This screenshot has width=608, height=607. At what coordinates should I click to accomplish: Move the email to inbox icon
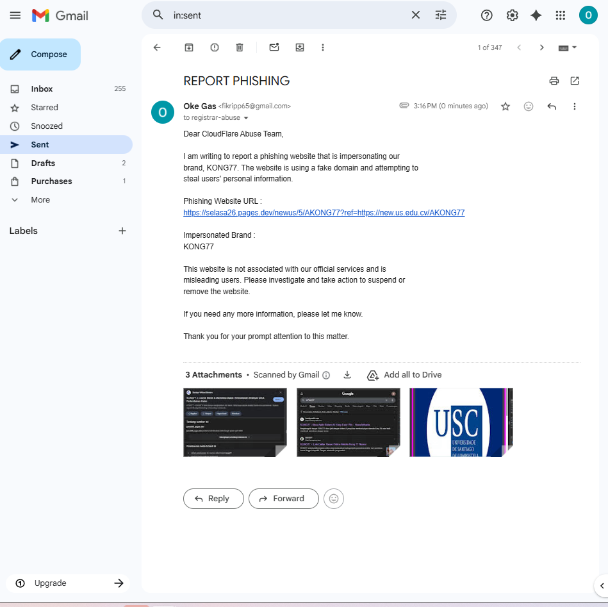(x=300, y=47)
